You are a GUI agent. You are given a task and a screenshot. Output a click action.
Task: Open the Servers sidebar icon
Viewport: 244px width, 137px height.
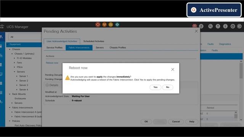[1, 46]
